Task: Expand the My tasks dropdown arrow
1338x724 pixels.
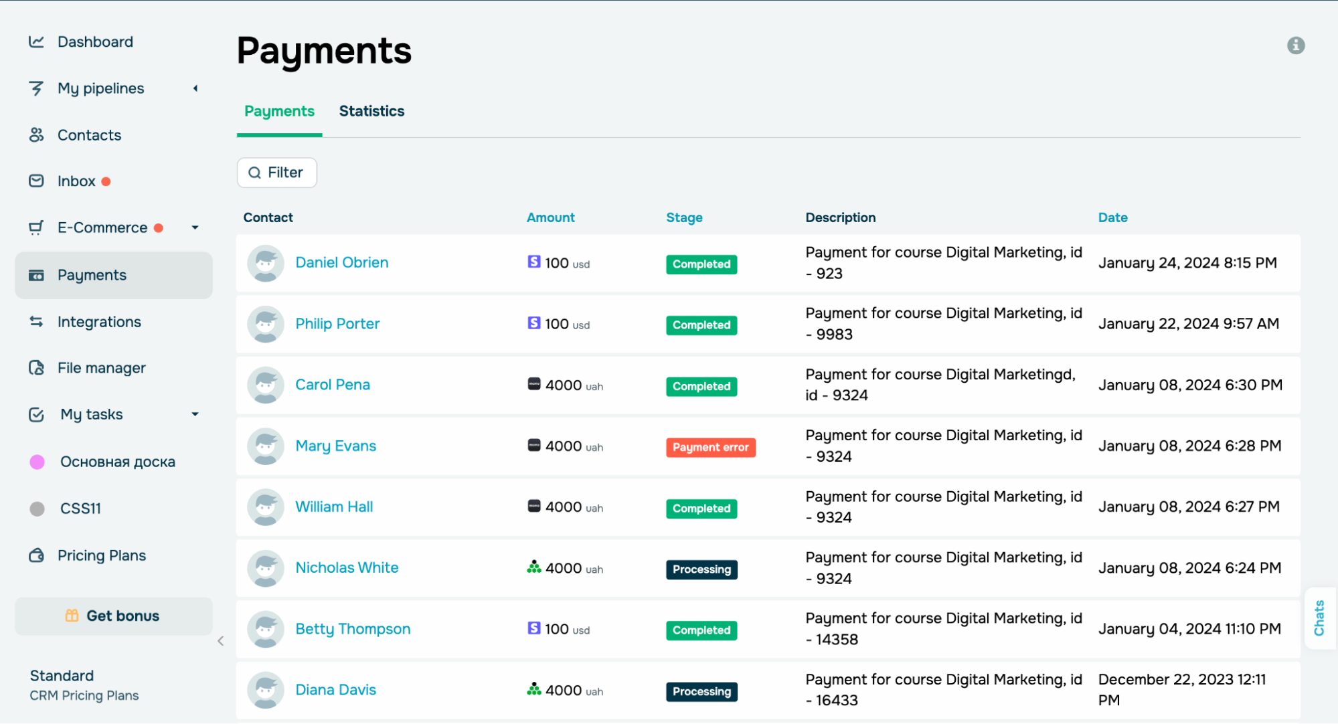Action: tap(195, 415)
